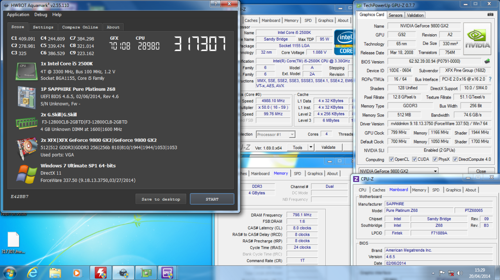Open the Windows Start menu
Image resolution: width=500 pixels, height=280 pixels.
pos(9,273)
